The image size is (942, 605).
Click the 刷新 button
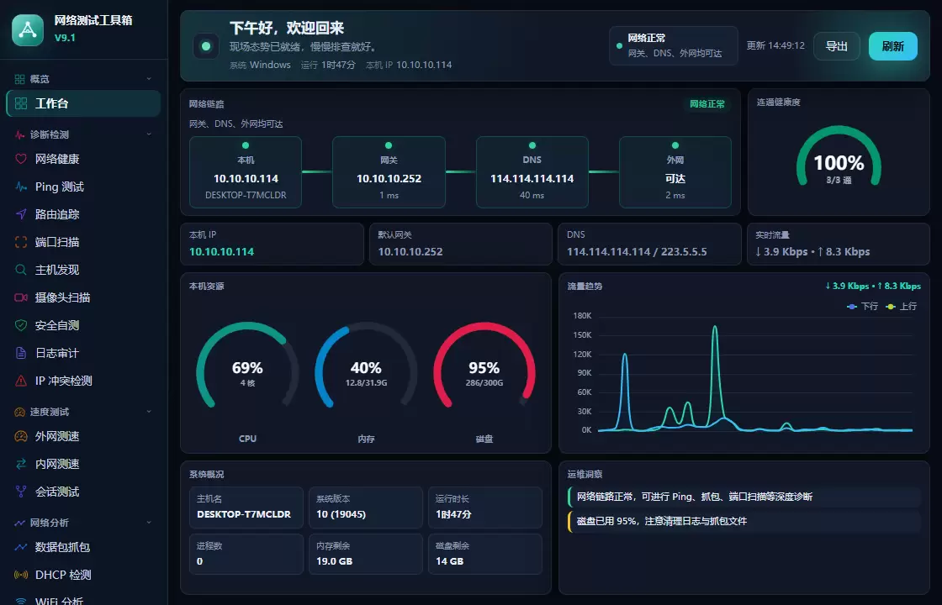892,46
